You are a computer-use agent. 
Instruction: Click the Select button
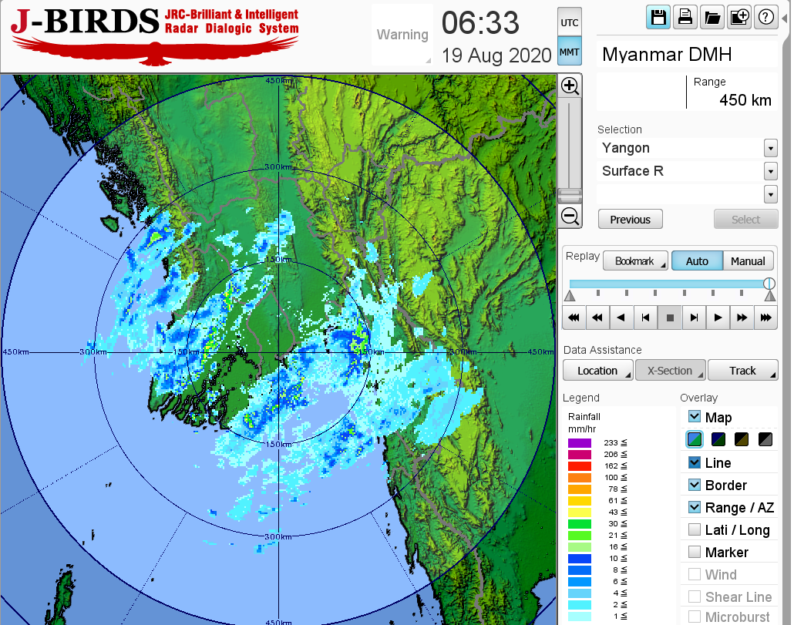click(x=745, y=220)
